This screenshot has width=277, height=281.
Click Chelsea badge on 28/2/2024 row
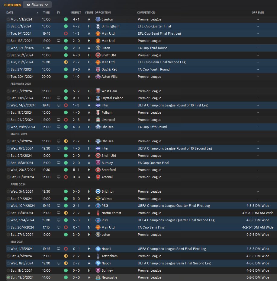pyautogui.click(x=98, y=127)
